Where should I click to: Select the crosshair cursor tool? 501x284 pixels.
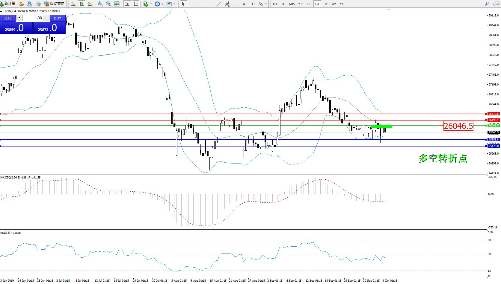click(192, 4)
